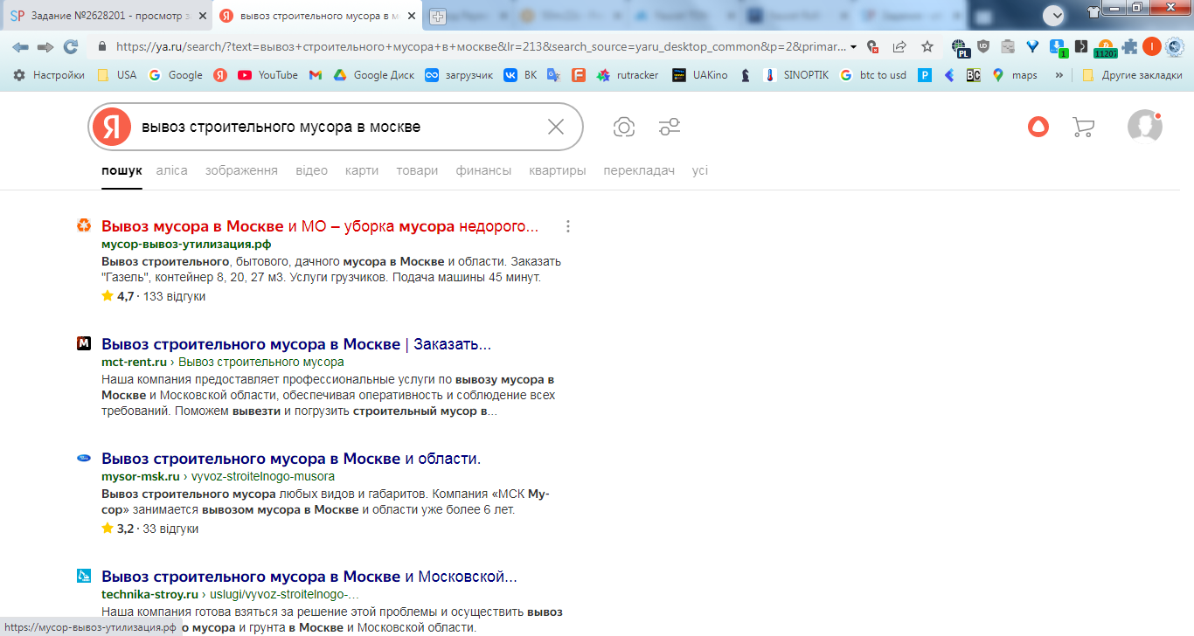Image resolution: width=1194 pixels, height=636 pixels.
Task: Switch to 'финансы' tab
Action: pos(483,170)
